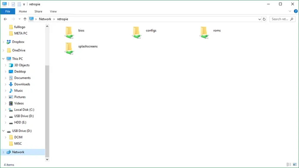The image size is (299, 168).
Task: Expand the Documents tree node
Action: coord(5,78)
